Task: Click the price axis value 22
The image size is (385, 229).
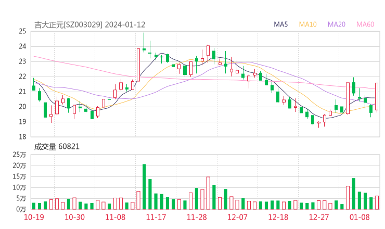Action: 22,77
